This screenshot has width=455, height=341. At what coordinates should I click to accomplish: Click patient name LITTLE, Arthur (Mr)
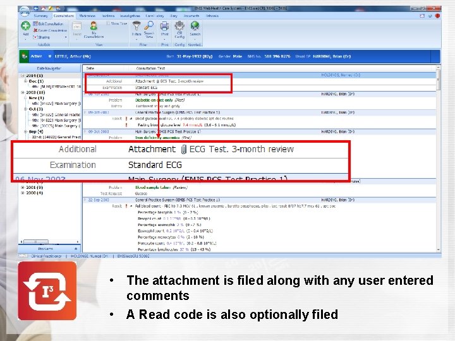tap(73, 56)
